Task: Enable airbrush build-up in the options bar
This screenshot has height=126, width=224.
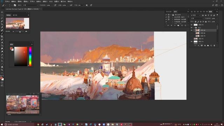Action: (71, 5)
